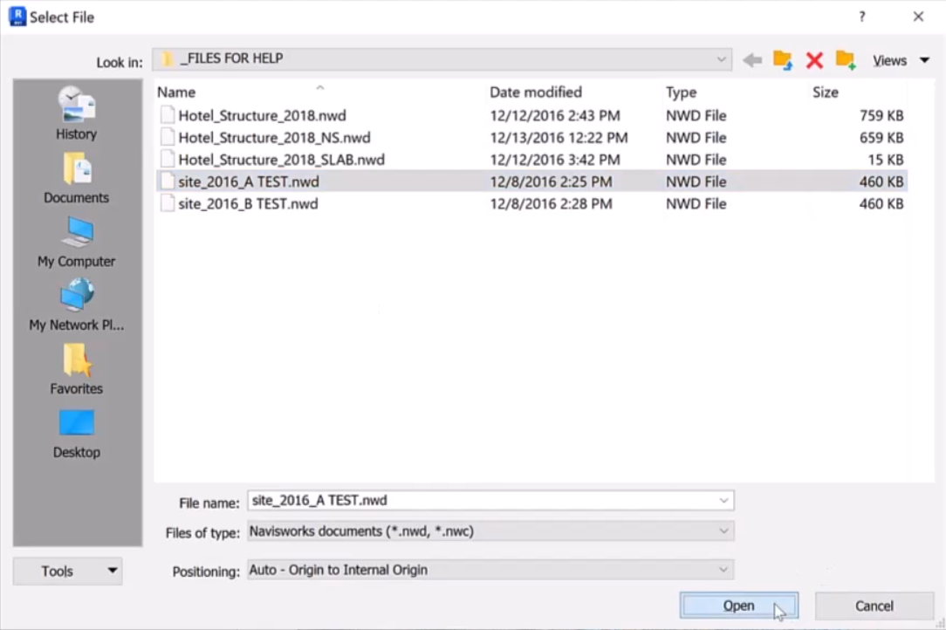Click folder icon in Look in box
Image resolution: width=946 pixels, height=630 pixels.
168,58
